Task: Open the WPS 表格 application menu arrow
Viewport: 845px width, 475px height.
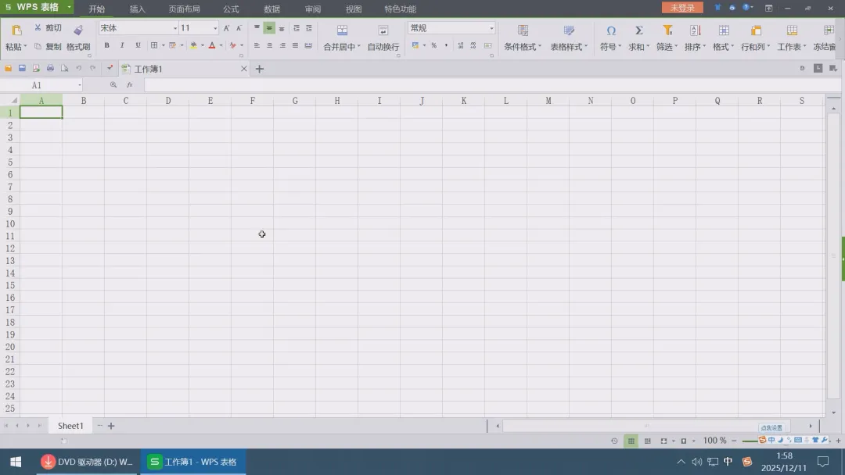Action: (69, 8)
